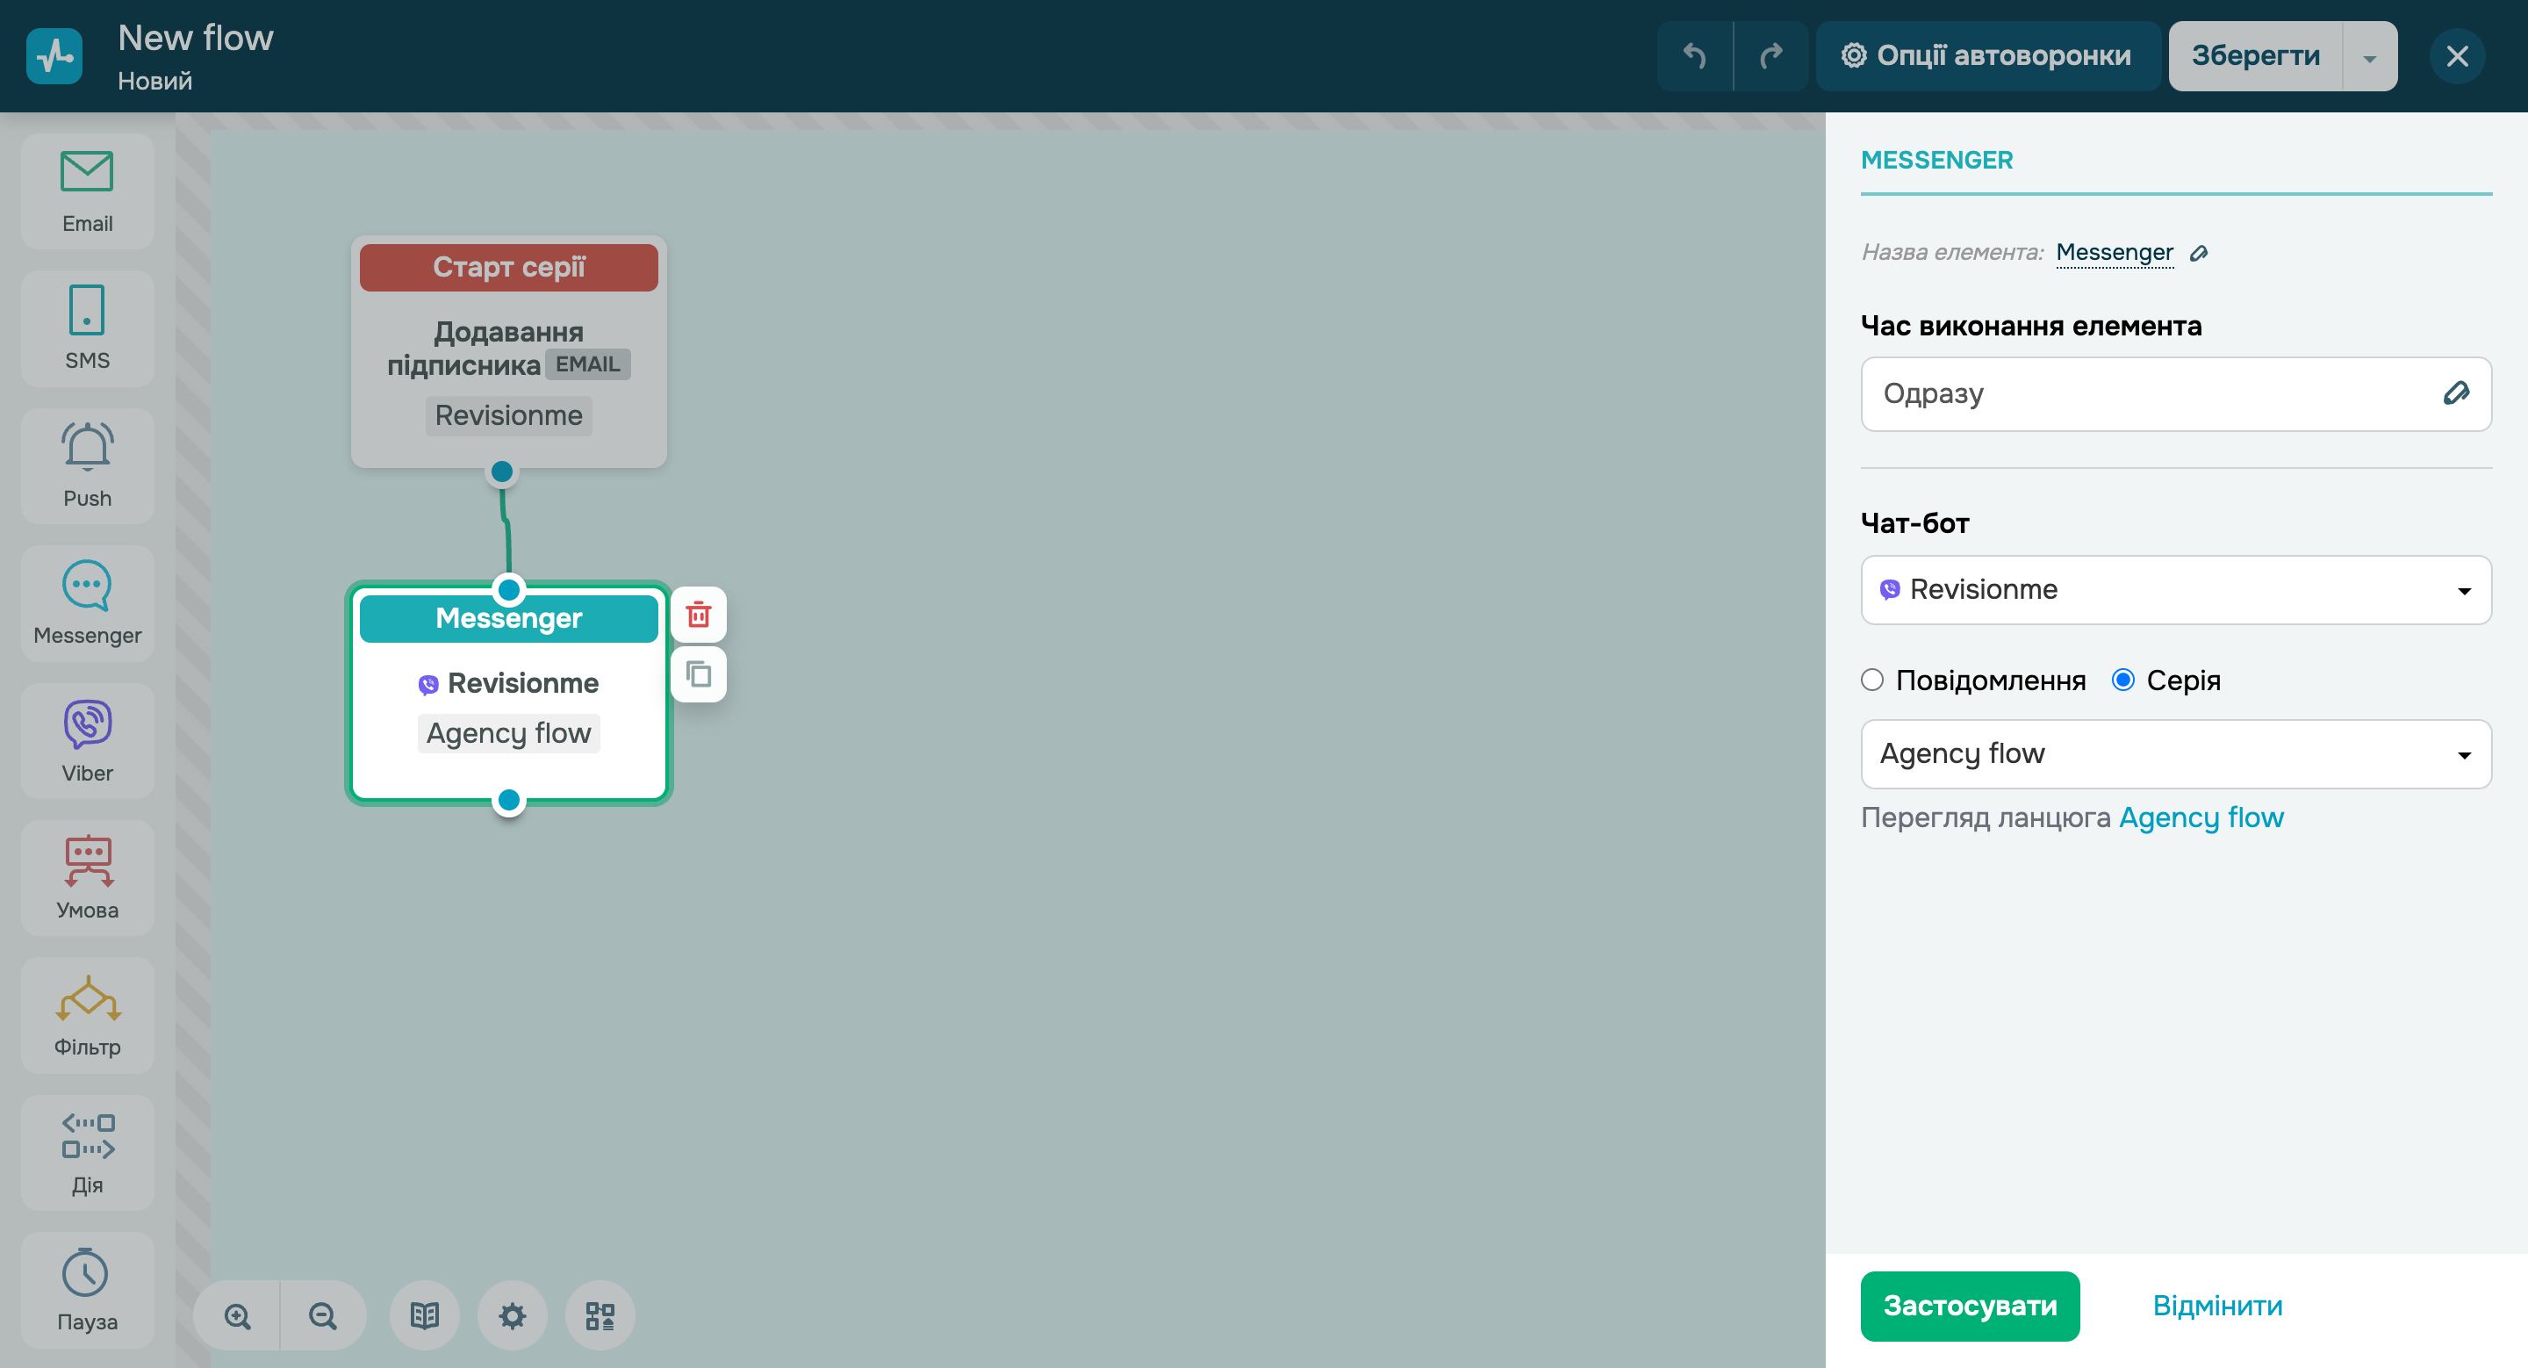The width and height of the screenshot is (2528, 1368).
Task: Click the undo arrow in header
Action: click(x=1694, y=56)
